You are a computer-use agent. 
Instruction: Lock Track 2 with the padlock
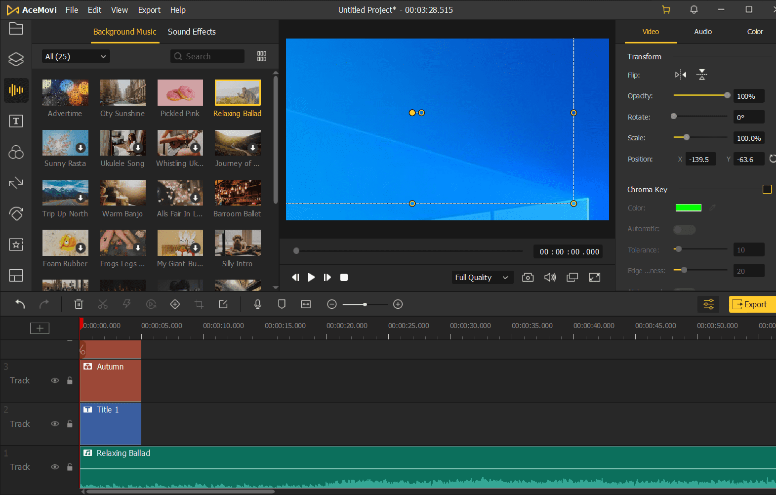[x=70, y=424]
